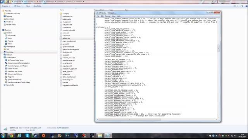Select Computer in the navigation pane
Screen dimensions: 248x139
(10, 52)
